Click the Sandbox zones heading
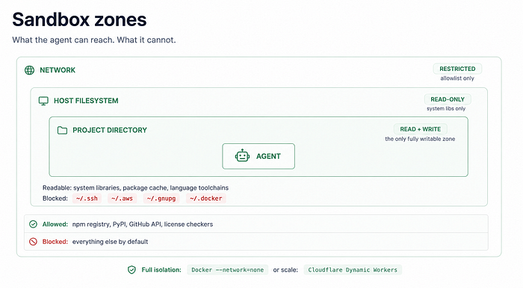 pyautogui.click(x=79, y=19)
